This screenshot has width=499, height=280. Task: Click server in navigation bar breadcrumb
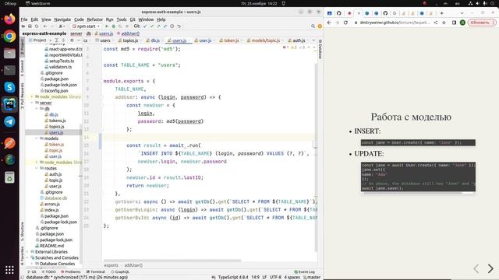[76, 33]
